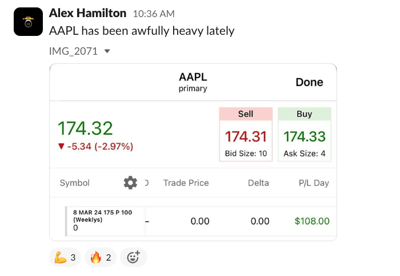Open Alex Hamilton's name link
The image size is (400, 276).
click(x=87, y=13)
